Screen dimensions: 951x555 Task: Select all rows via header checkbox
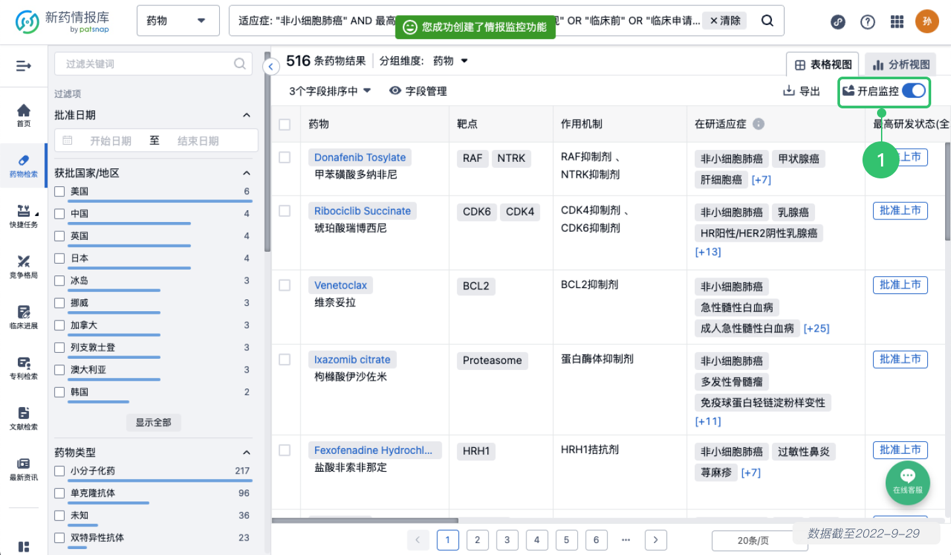[285, 124]
